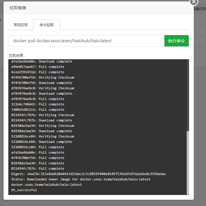Click the pull result log scrollbar thumb

187,162
